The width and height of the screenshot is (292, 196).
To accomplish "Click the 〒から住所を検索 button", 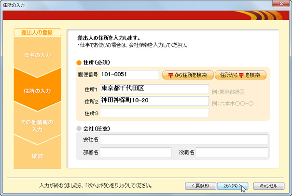I will (x=188, y=75).
